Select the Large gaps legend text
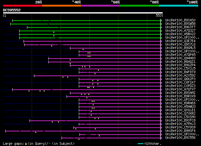The image size is (201, 146). coord(13,144)
